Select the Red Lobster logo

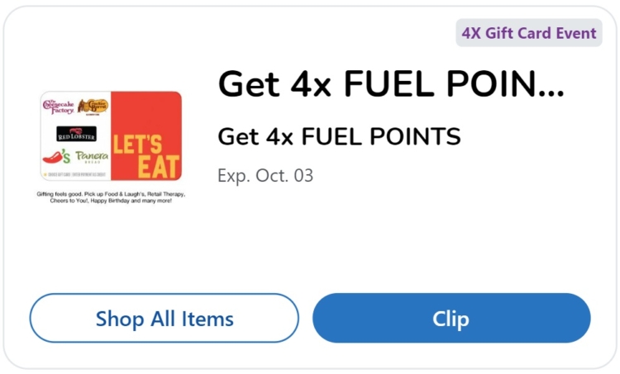point(76,134)
